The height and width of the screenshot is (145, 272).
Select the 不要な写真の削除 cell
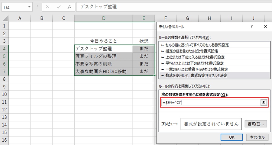click(104, 64)
